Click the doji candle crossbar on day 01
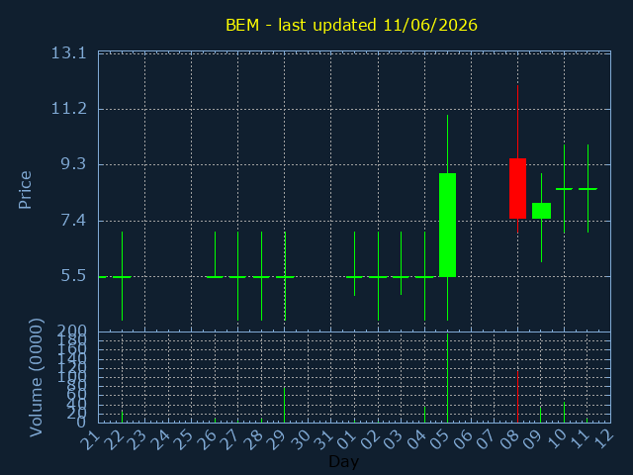This screenshot has height=475, width=633. click(x=354, y=277)
